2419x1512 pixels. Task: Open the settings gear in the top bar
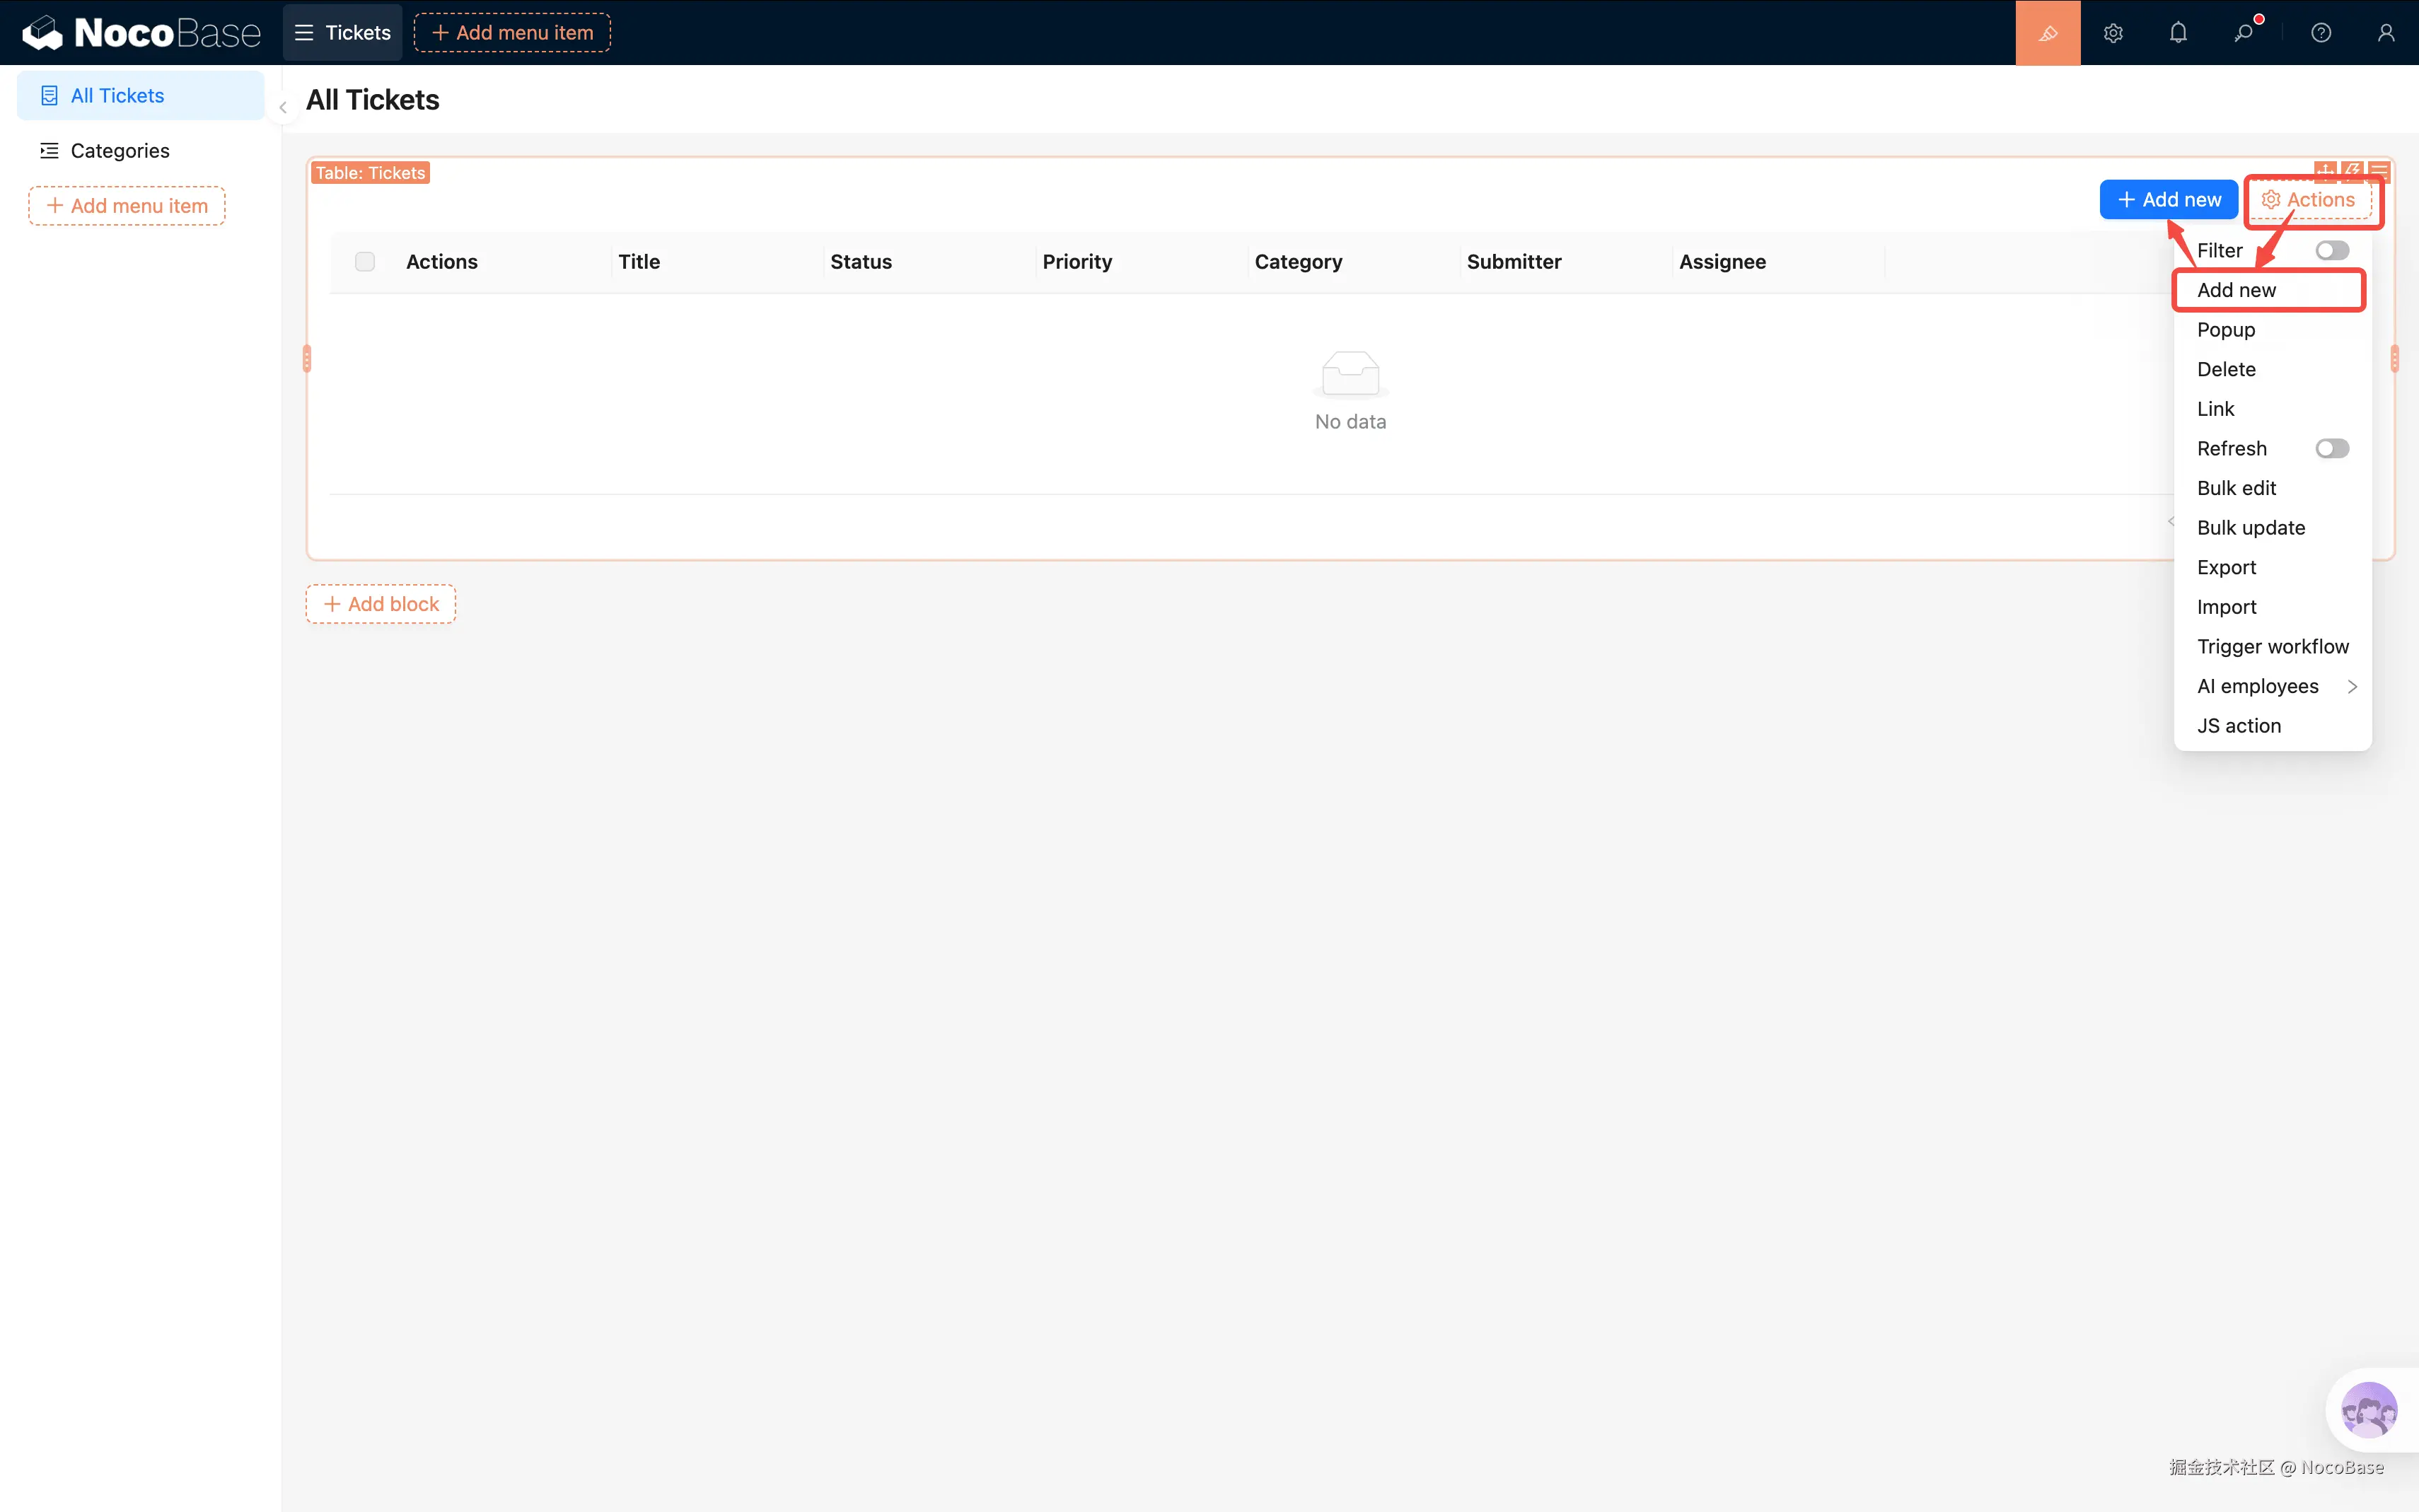click(x=2112, y=33)
